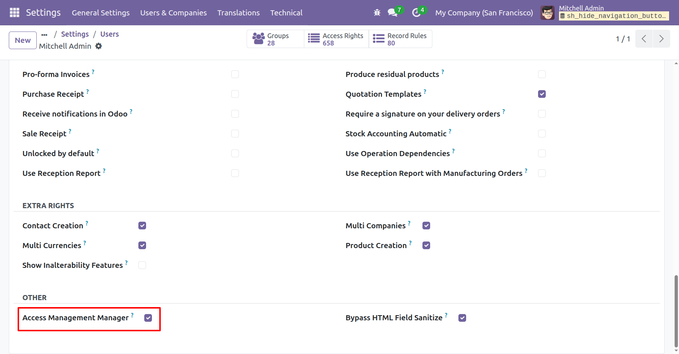
Task: Click the gear icon beside Mitchell Admin
Action: tap(98, 46)
